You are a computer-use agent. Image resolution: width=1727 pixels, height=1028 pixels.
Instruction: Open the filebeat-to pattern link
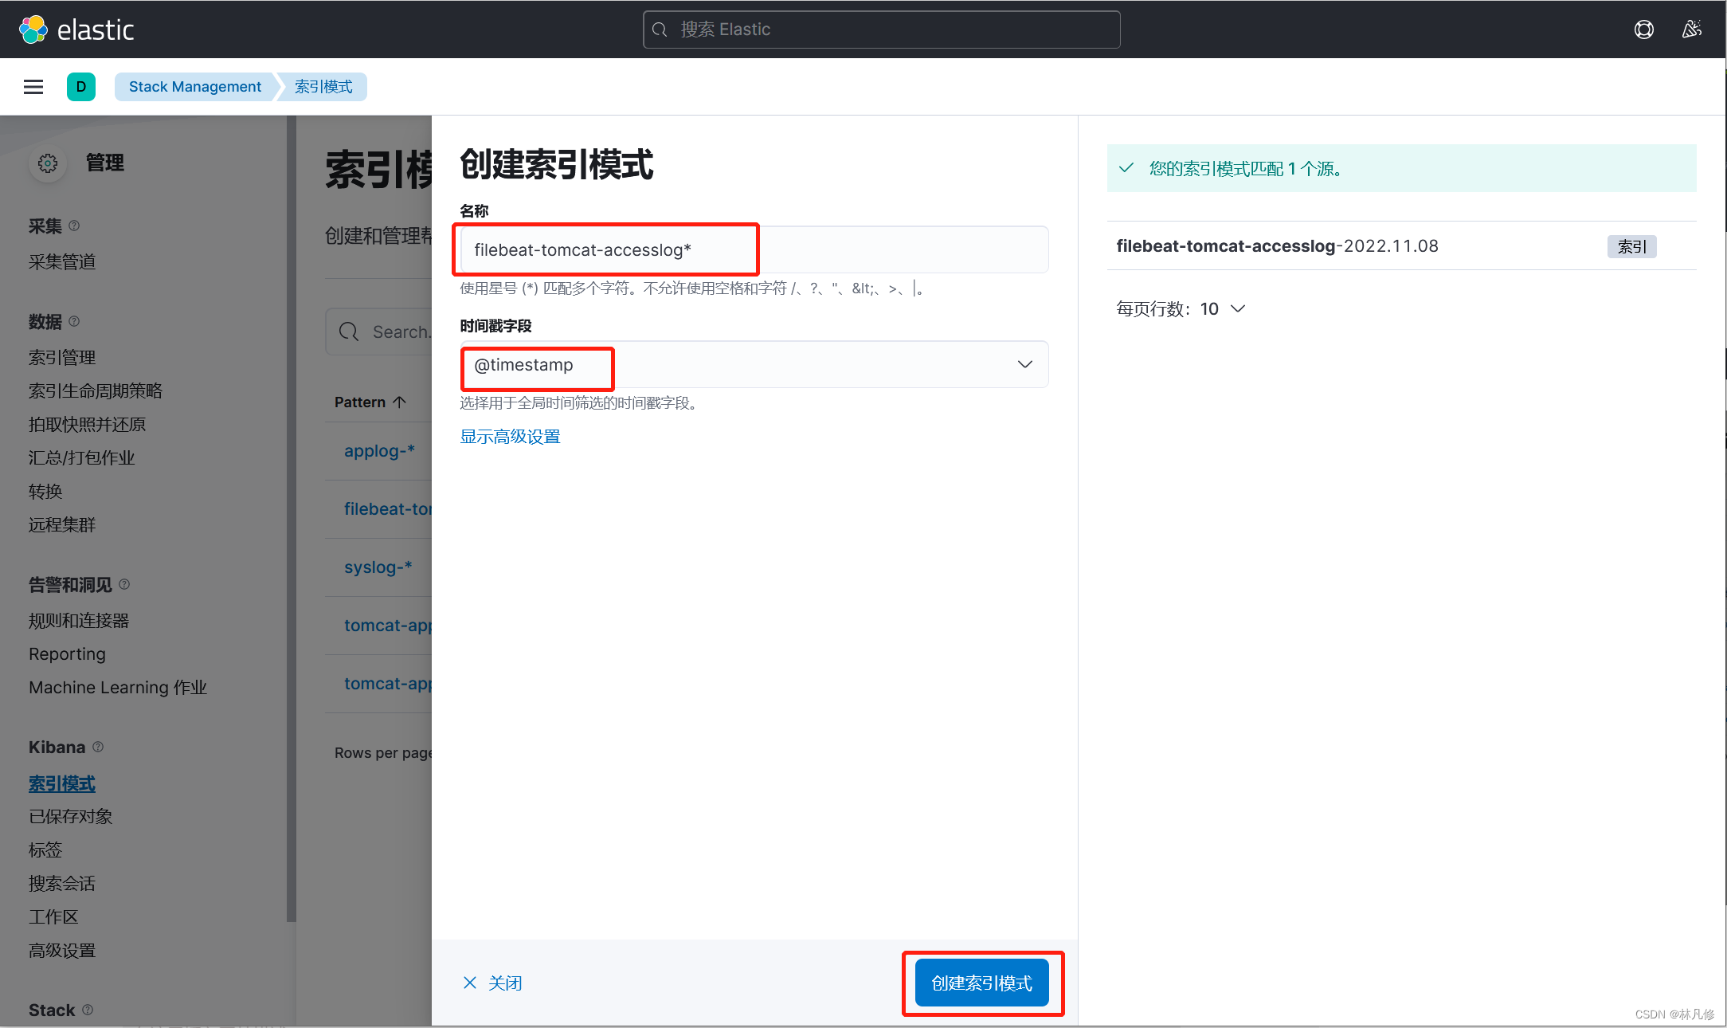click(388, 508)
